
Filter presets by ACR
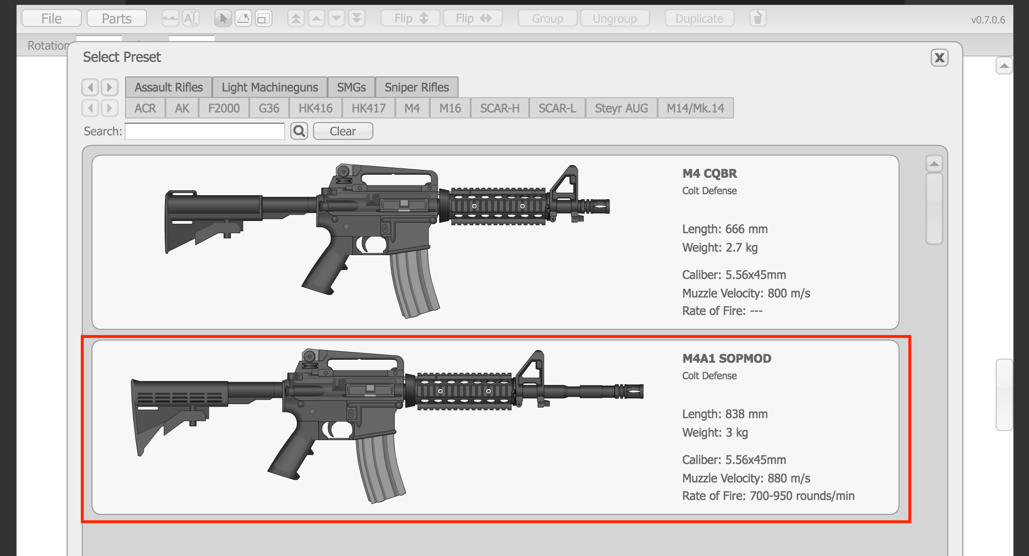point(146,108)
